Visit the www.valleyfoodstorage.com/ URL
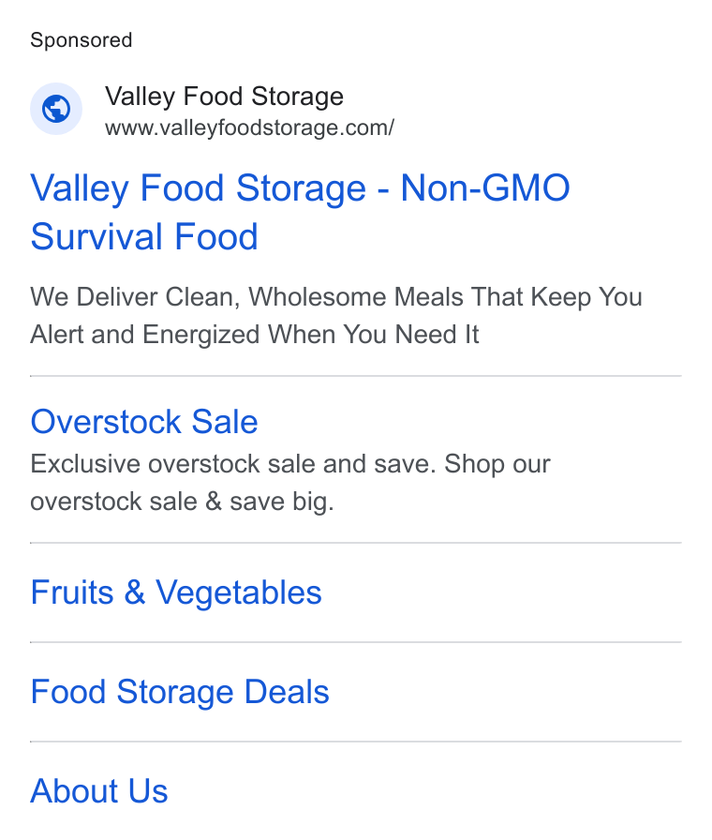Viewport: 712px width, 840px height. 249,128
